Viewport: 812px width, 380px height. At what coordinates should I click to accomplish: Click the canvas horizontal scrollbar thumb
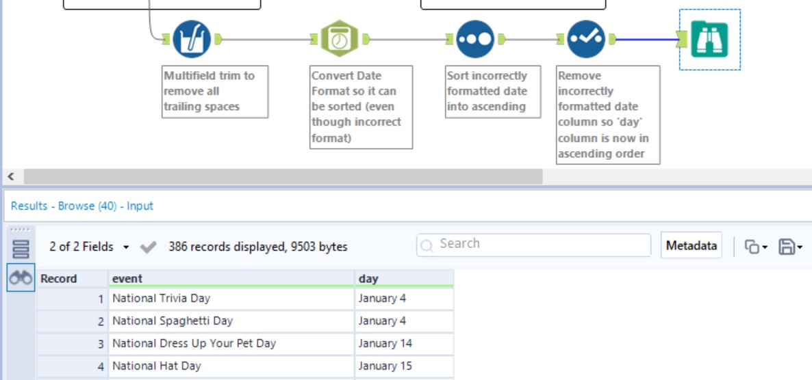[283, 176]
